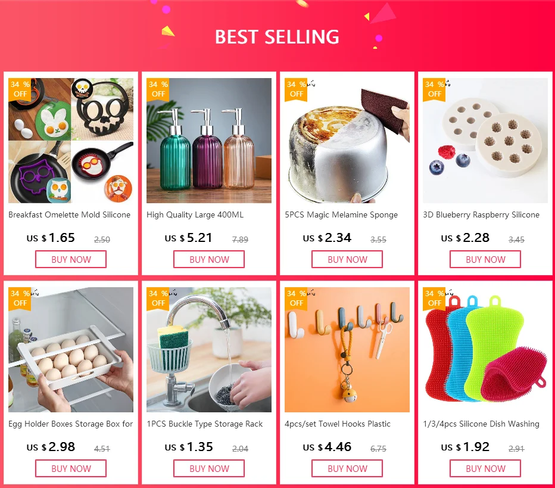Viewport: 555px width, 488px height.
Task: Open the 4pcs/set Towel Hooks Plastic title
Action: pos(338,424)
